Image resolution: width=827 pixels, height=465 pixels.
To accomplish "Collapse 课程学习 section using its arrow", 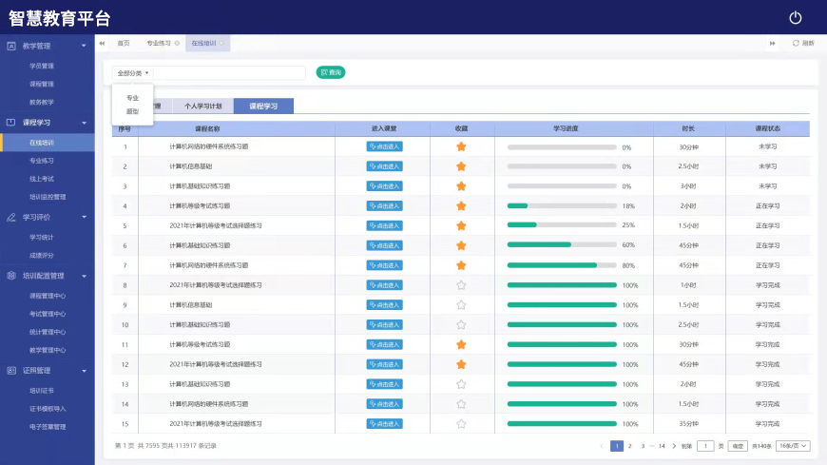I will tap(84, 123).
